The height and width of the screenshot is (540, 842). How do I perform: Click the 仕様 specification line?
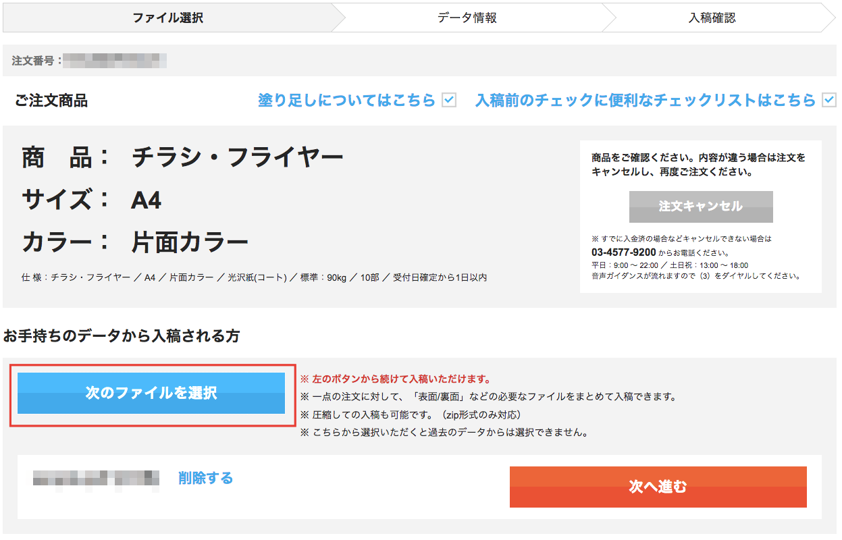254,277
